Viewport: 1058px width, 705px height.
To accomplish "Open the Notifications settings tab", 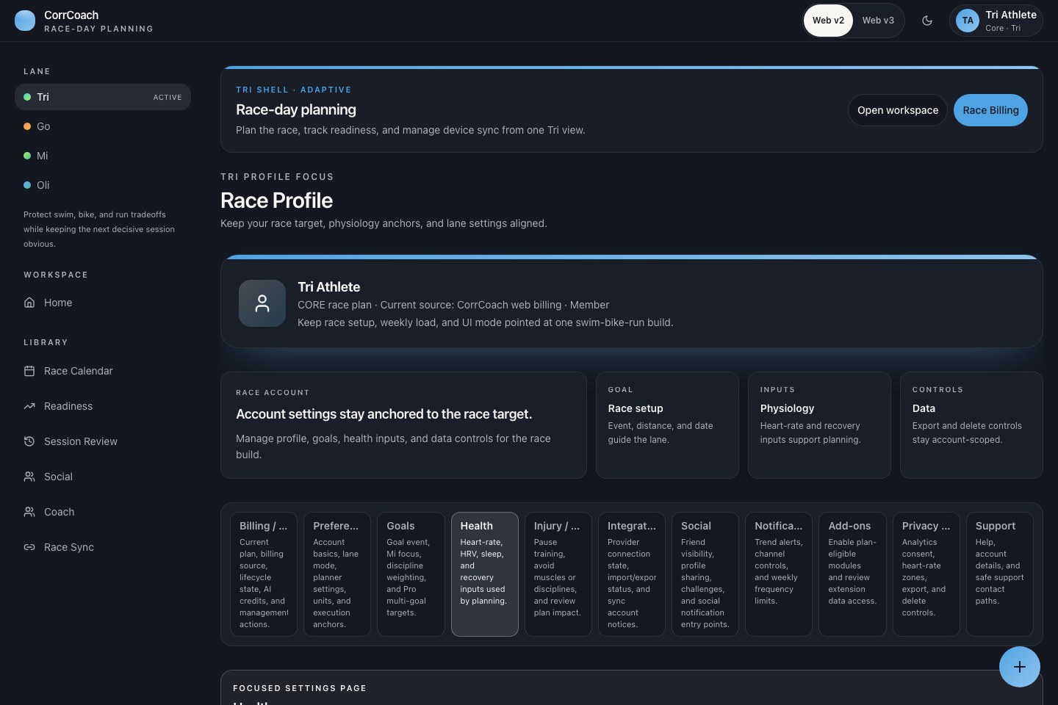I will pyautogui.click(x=779, y=574).
